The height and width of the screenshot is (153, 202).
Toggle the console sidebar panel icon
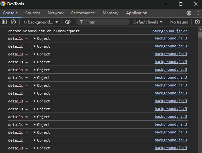tap(4, 22)
